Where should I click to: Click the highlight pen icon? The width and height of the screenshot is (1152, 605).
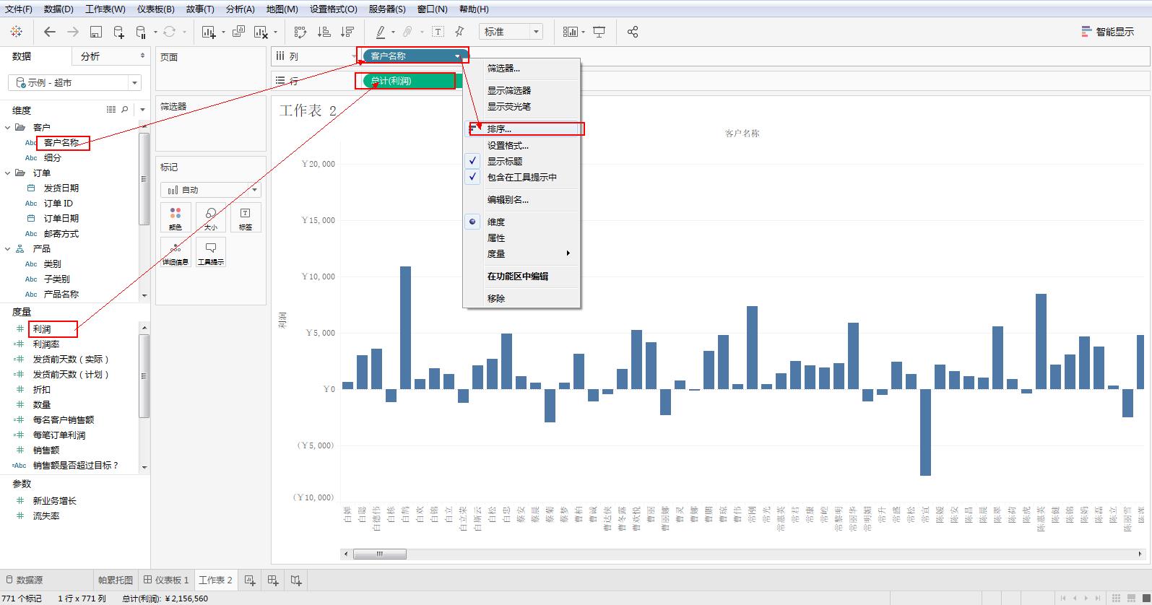(x=380, y=32)
